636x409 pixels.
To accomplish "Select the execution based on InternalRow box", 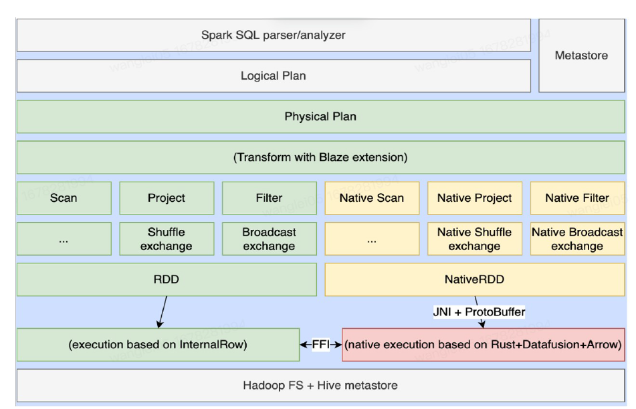I will pos(158,345).
